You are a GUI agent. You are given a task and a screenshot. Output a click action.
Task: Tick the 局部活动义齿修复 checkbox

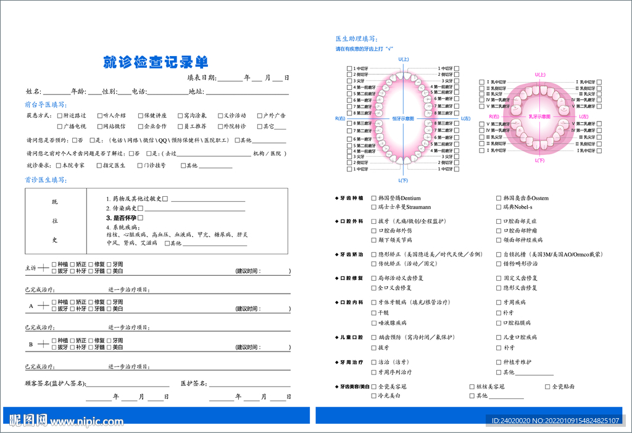point(373,278)
